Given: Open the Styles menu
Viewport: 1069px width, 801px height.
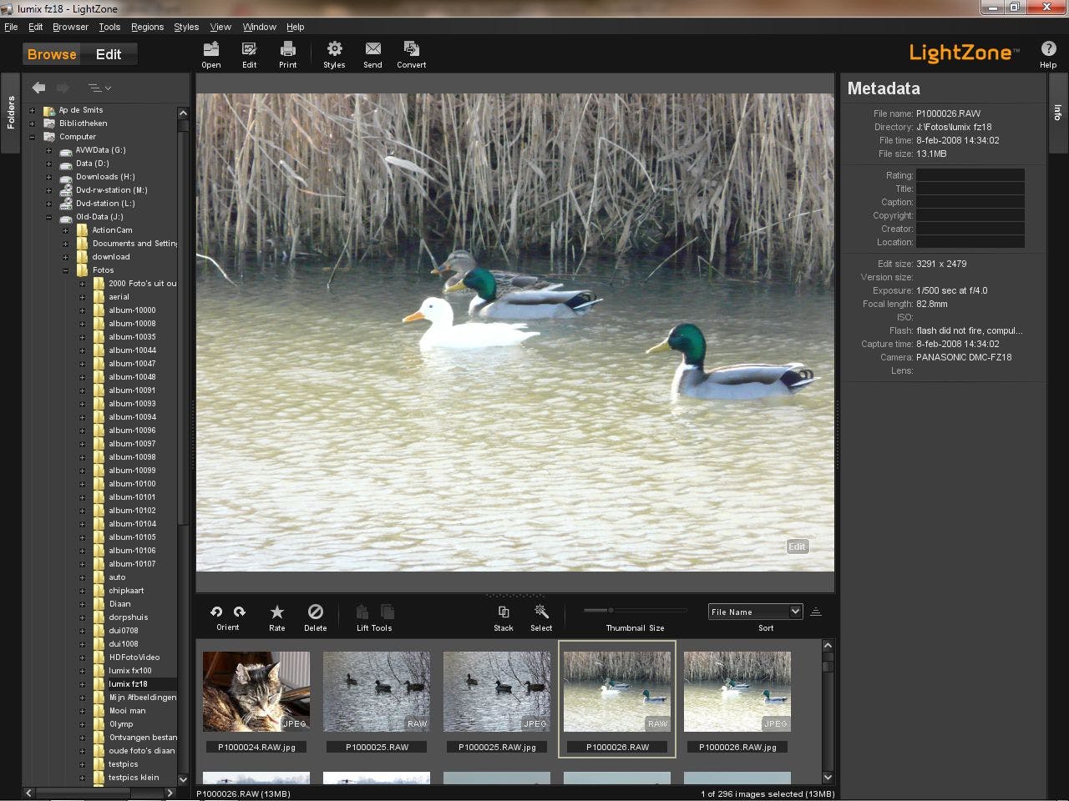Looking at the screenshot, I should (x=186, y=27).
